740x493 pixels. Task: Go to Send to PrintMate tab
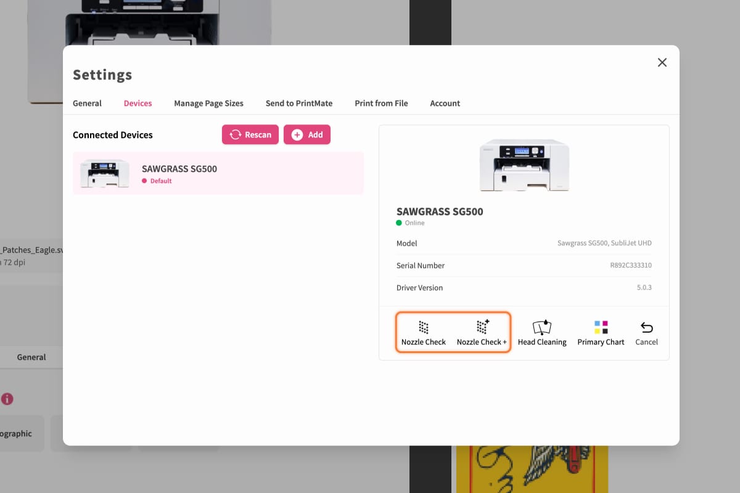click(x=299, y=103)
